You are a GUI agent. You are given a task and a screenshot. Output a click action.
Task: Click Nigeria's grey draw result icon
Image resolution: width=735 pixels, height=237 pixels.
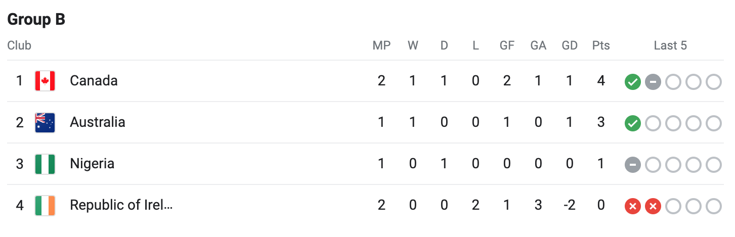(x=633, y=164)
